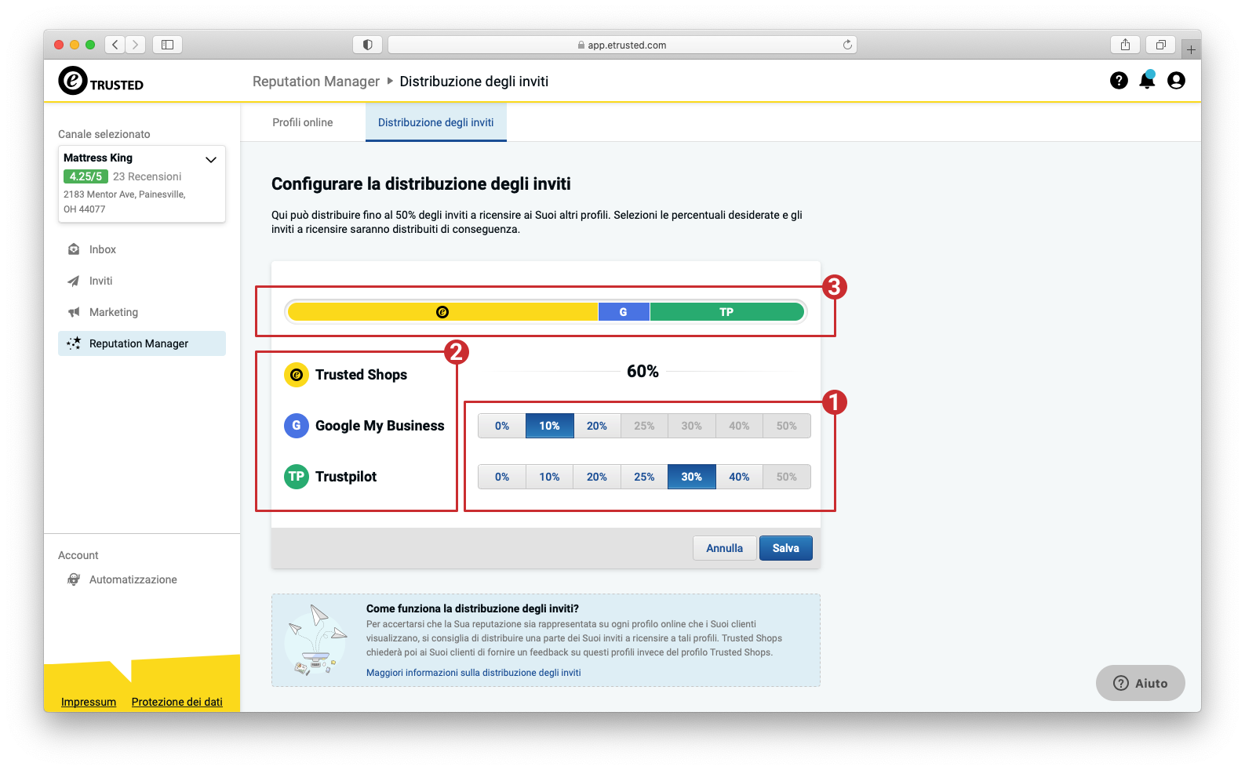1245x770 pixels.
Task: Set Google My Business to 10%
Action: pos(549,426)
